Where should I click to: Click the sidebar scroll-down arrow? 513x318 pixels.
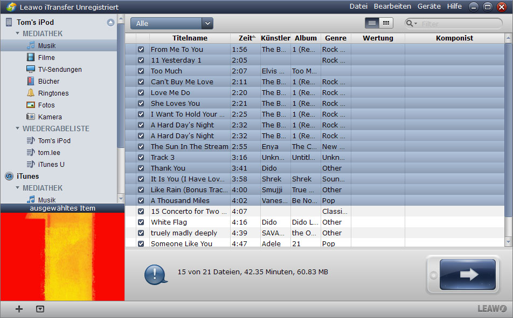[121, 199]
